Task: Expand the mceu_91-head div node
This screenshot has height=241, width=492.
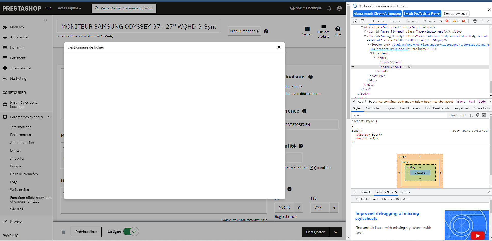Action: [365, 31]
